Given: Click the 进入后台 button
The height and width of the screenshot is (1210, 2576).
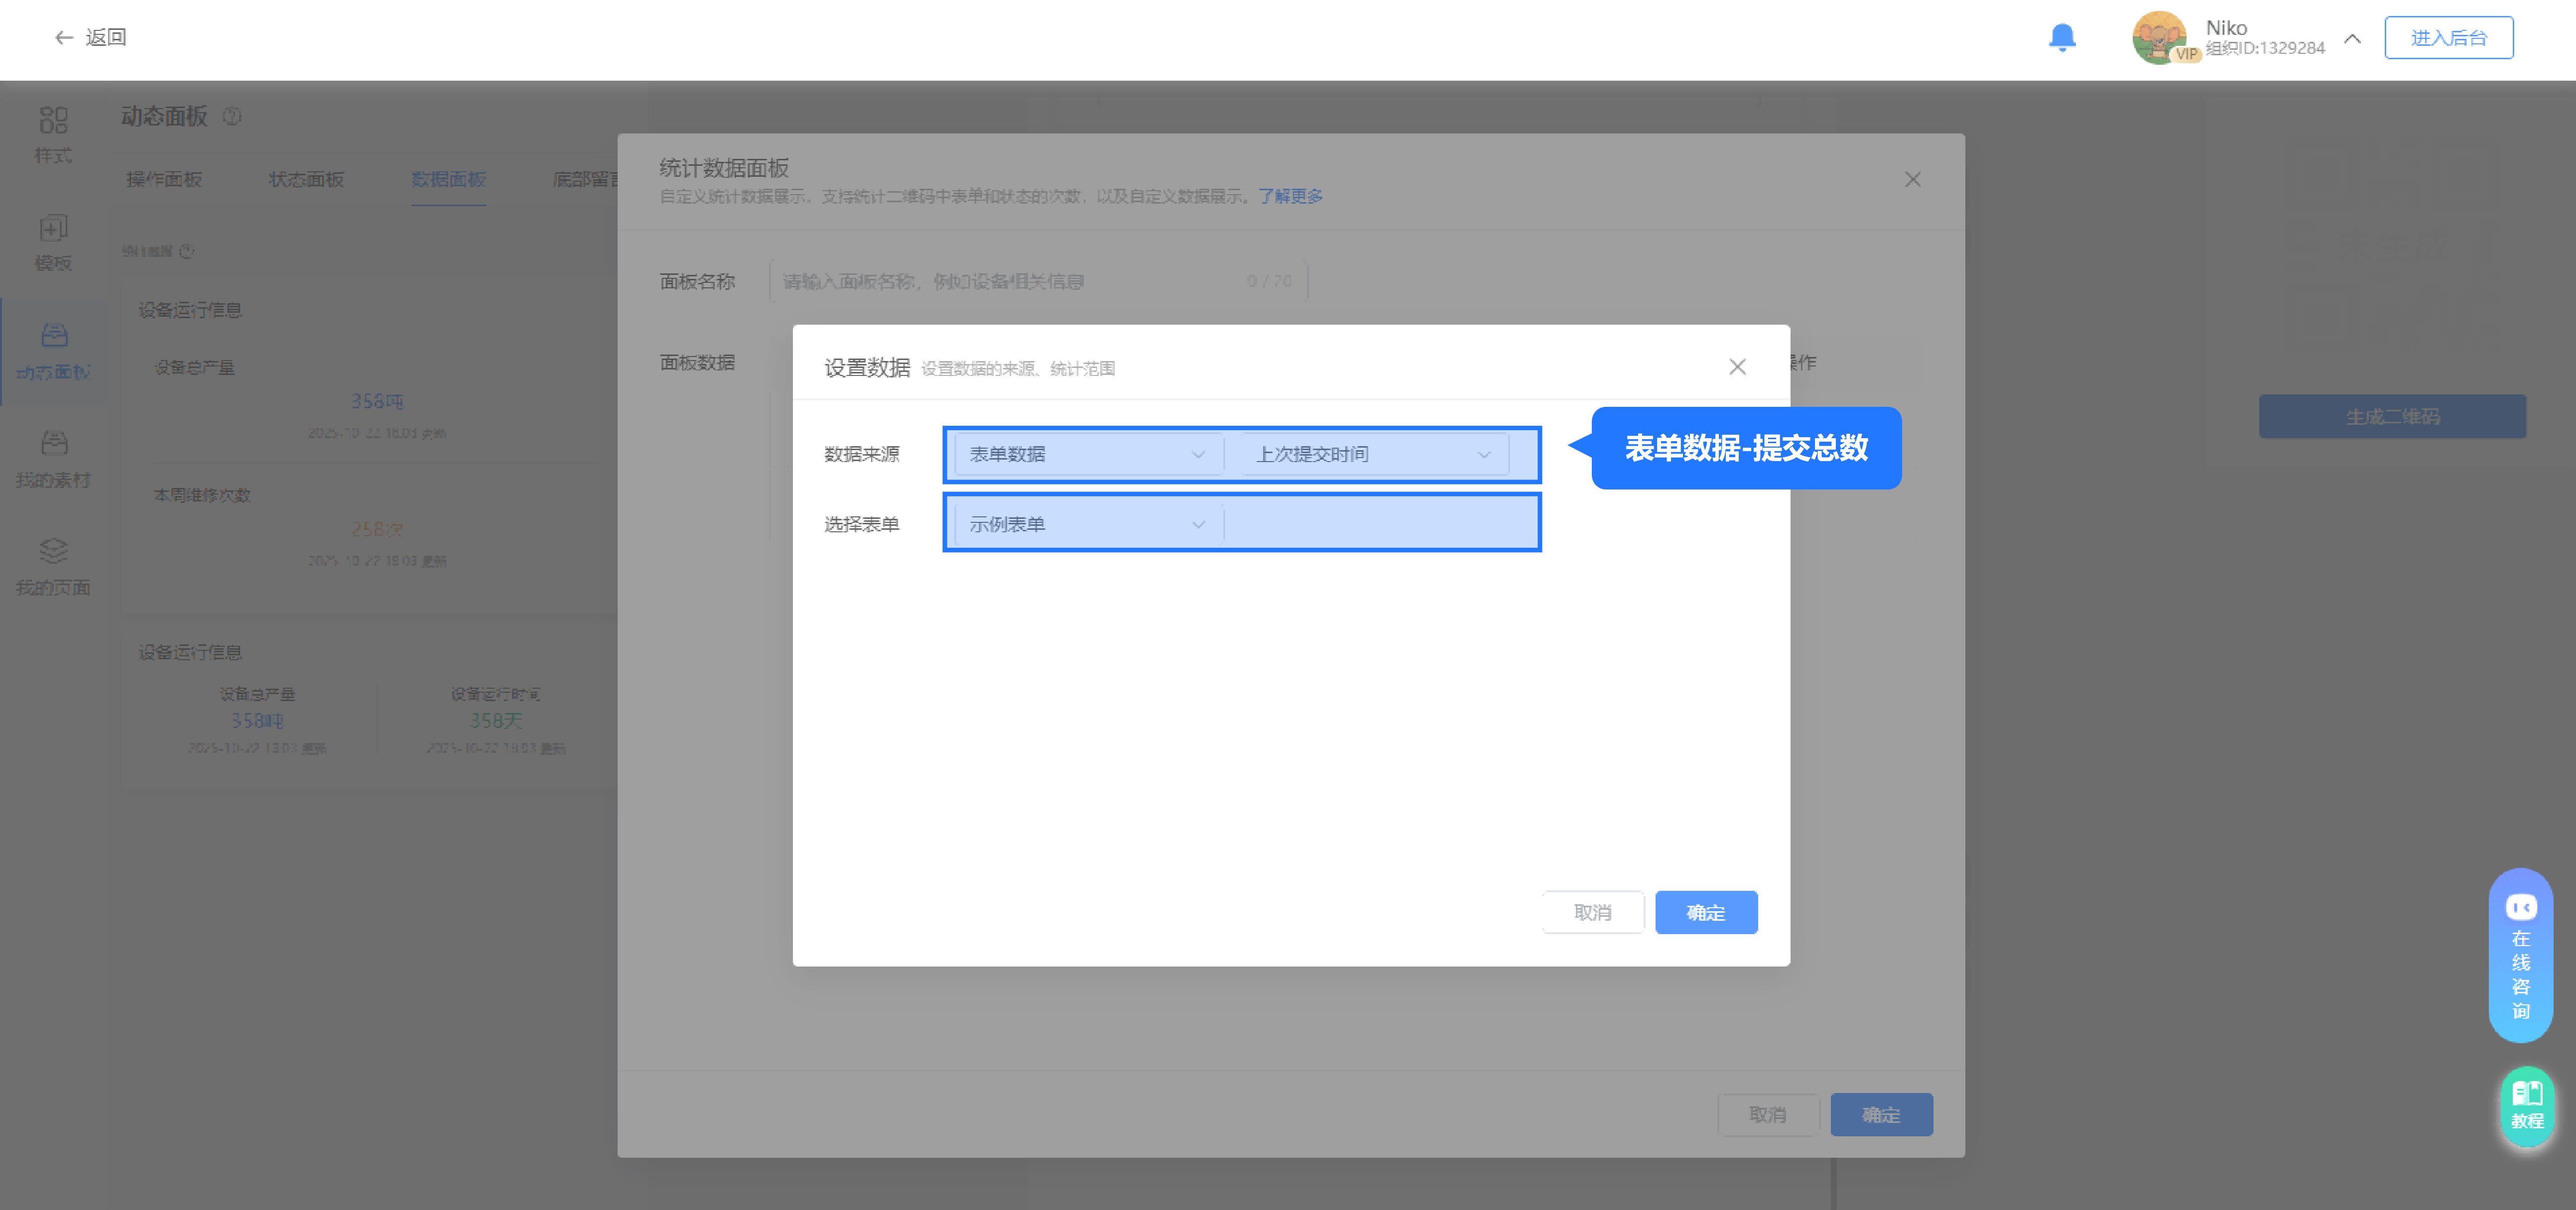Looking at the screenshot, I should pos(2448,38).
